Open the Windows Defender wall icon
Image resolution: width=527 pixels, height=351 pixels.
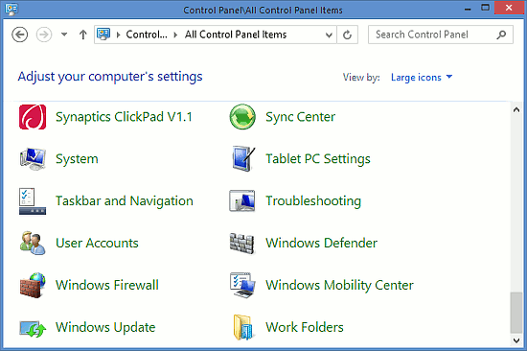click(x=242, y=243)
